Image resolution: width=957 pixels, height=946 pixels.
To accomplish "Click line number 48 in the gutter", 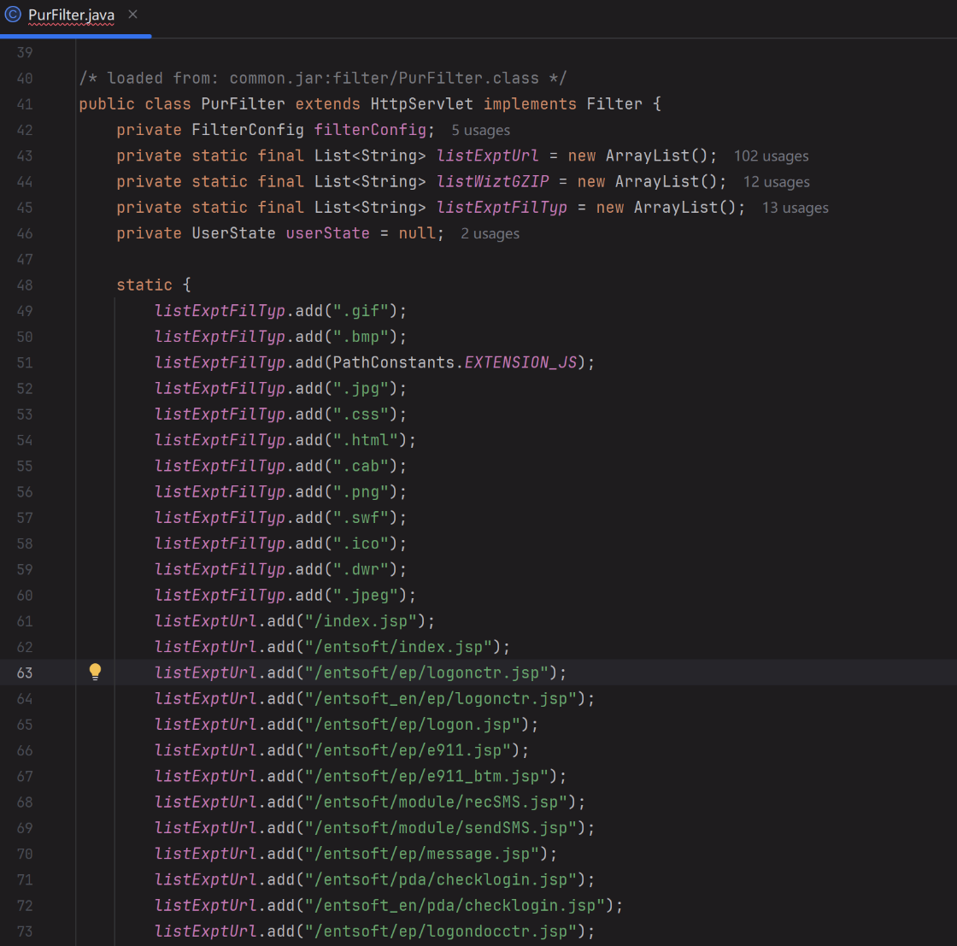I will (x=24, y=285).
